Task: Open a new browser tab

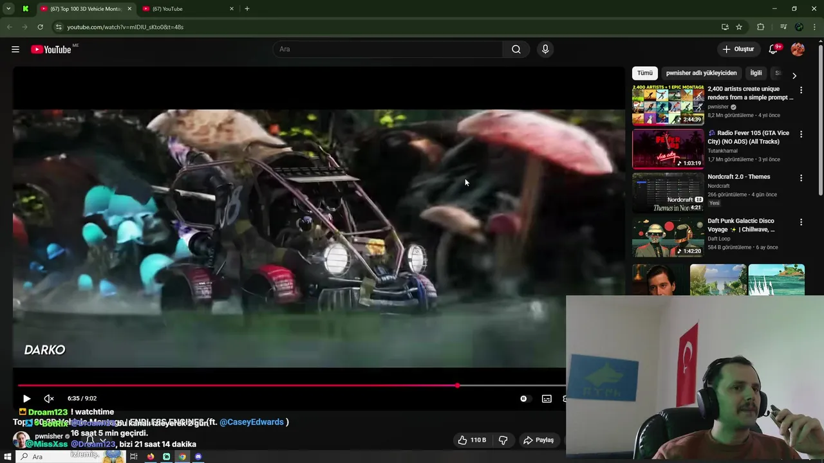Action: [247, 9]
